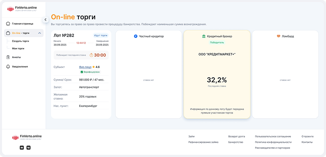The image size is (326, 157).
Task: Click the Кредитный брокер bank icon
Action: [204, 36]
